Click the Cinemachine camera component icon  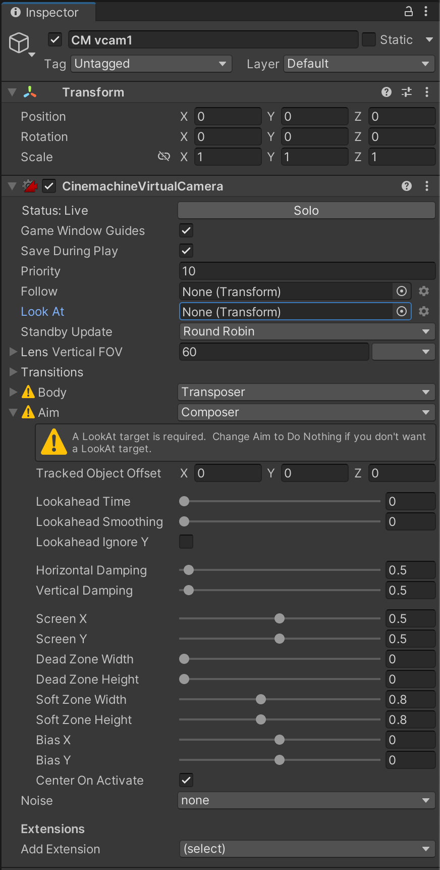point(30,186)
